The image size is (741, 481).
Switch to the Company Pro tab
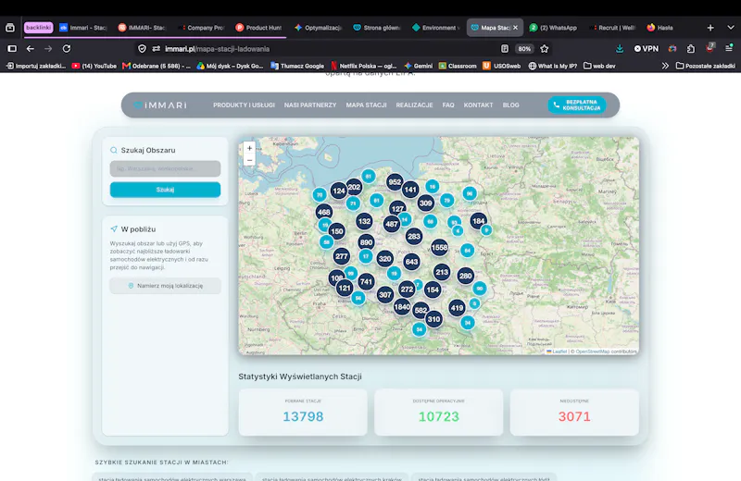coord(201,28)
